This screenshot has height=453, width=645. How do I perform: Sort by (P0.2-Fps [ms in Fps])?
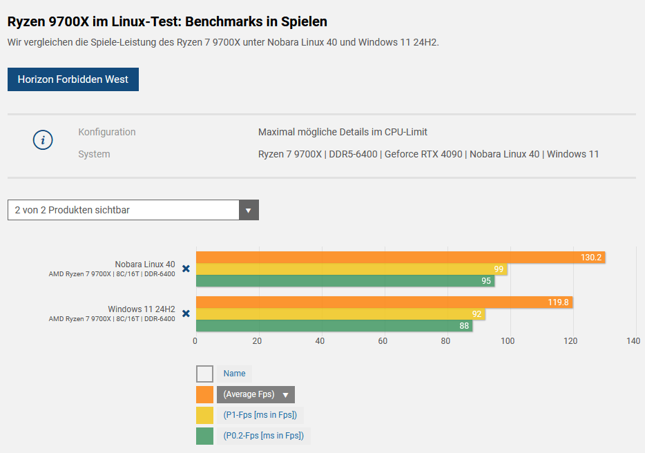[264, 435]
